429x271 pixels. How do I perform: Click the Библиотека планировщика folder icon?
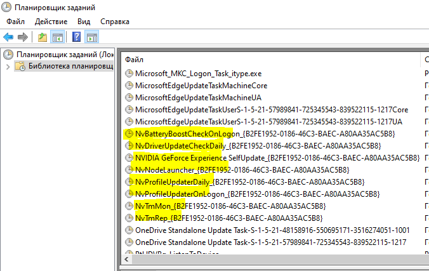[20, 66]
